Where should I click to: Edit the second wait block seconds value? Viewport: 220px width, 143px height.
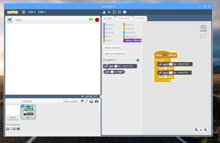point(166,77)
